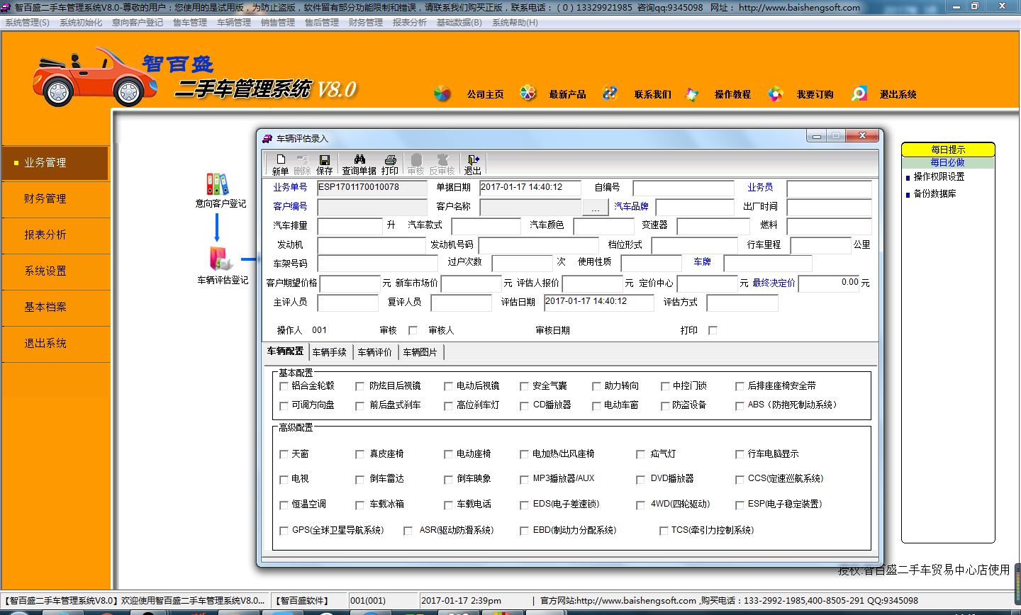
Task: Enable GPS(全球卫星导航系统) checkbox
Action: (x=284, y=531)
